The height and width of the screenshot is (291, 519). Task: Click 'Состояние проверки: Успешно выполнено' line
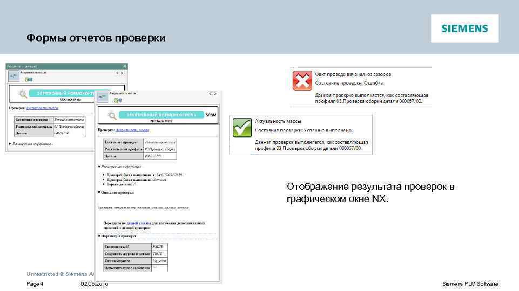[x=304, y=130]
